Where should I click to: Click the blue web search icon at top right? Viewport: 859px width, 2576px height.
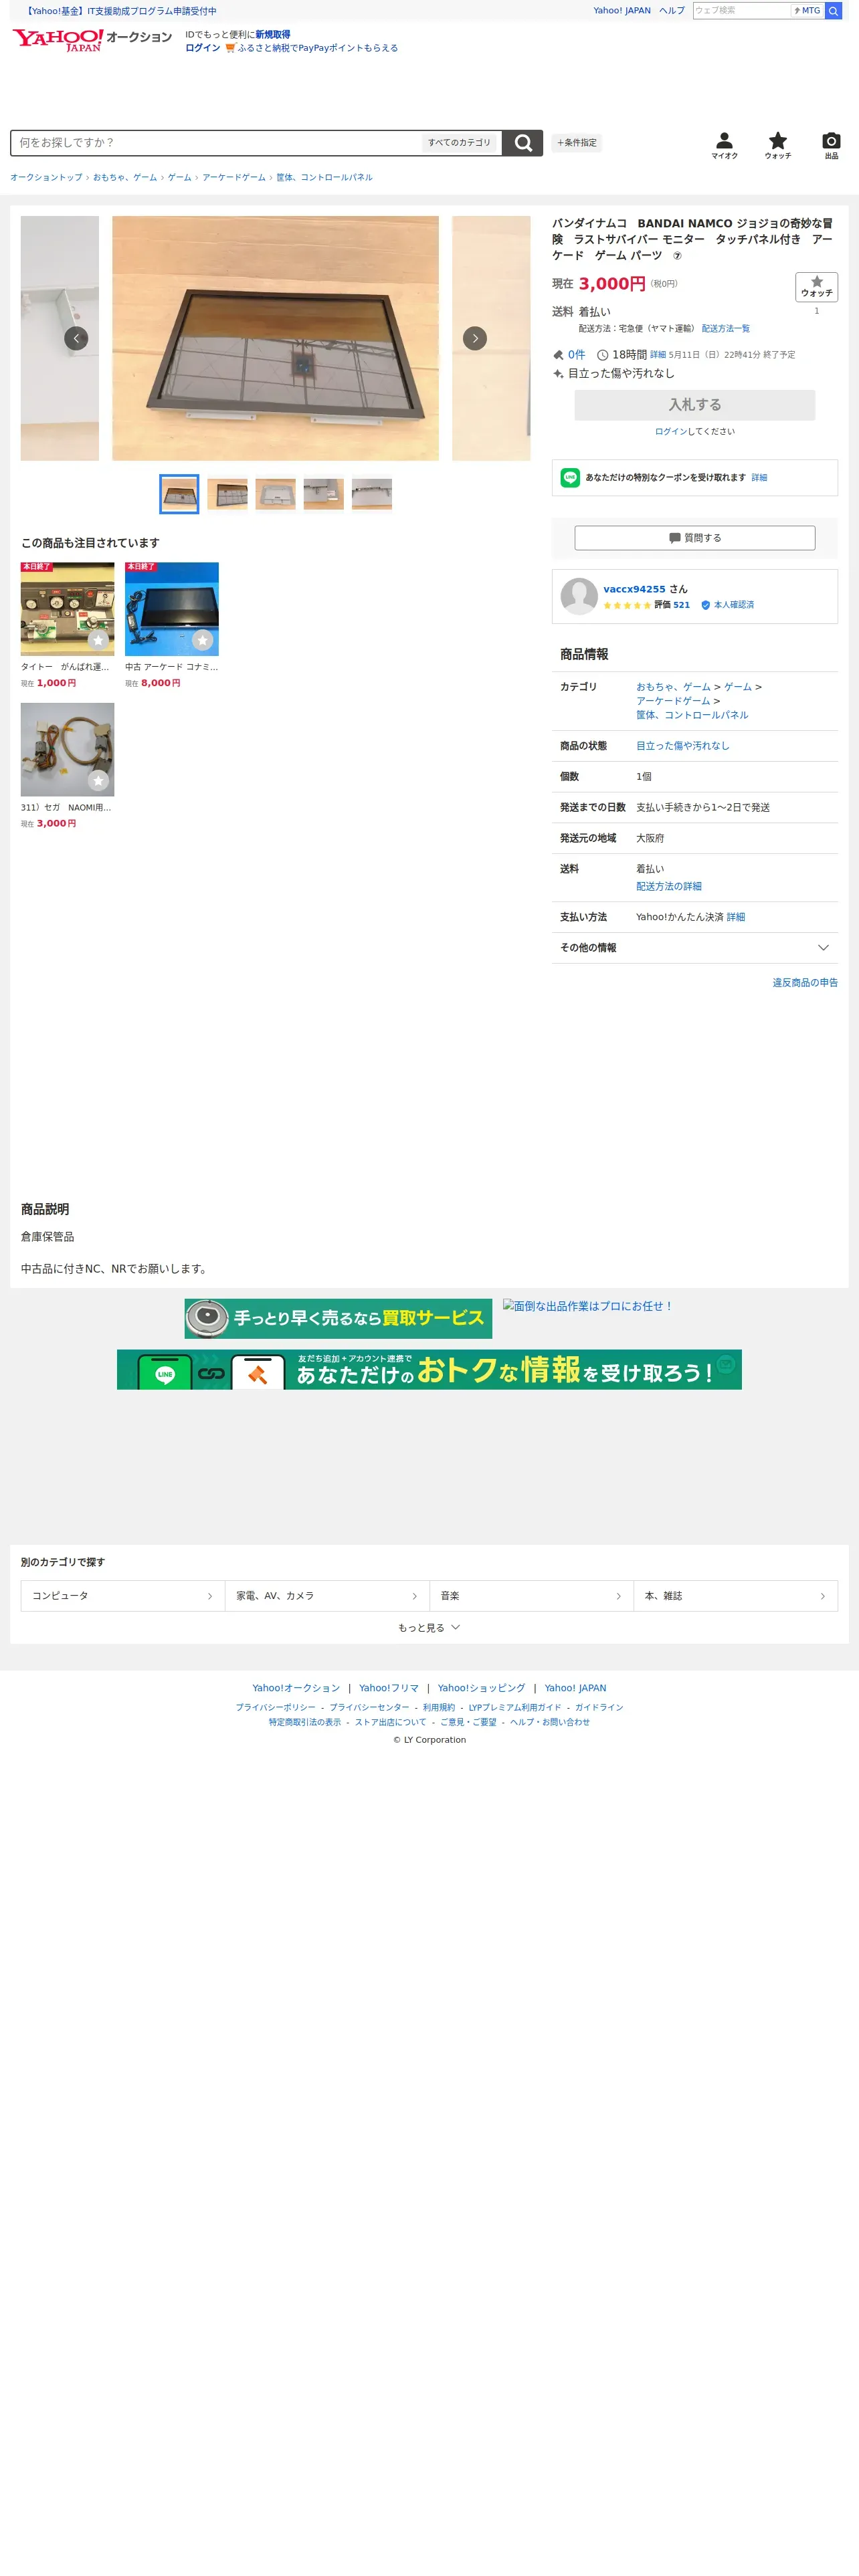[x=832, y=11]
